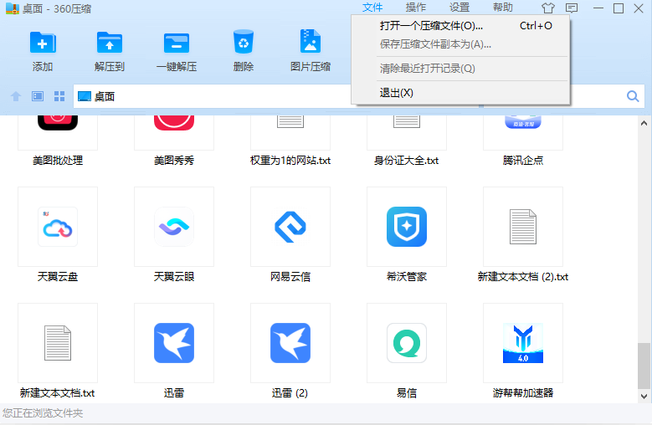Click the vertical scrollbar up arrow
The height and width of the screenshot is (425, 652).
point(644,123)
